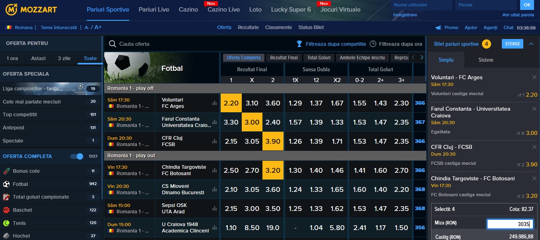Remove CFR Cluj - FCSB from bet slip
Image resolution: width=540 pixels, height=240 pixels.
pos(534,147)
